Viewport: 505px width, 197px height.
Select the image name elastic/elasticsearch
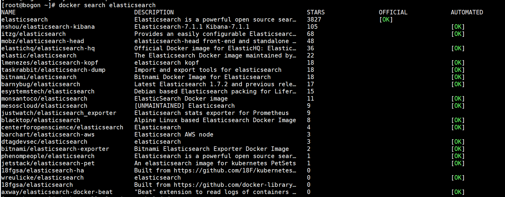(39, 55)
